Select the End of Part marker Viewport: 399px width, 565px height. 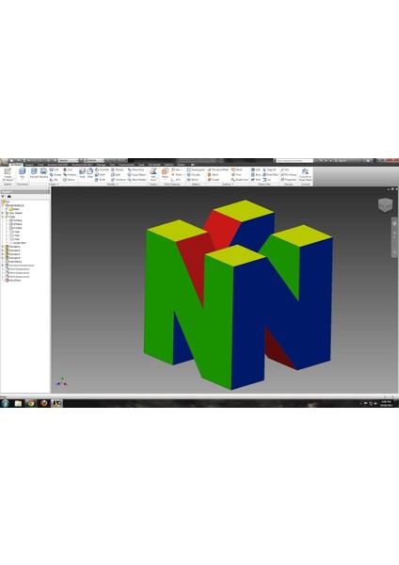coord(13,280)
